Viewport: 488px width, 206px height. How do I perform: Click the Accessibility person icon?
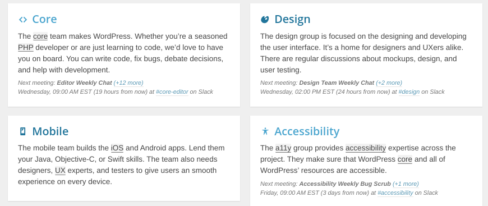click(x=265, y=131)
